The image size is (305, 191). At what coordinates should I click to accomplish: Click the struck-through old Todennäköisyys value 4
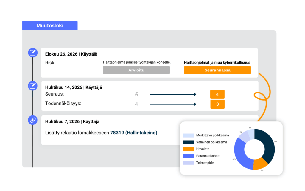[136, 104]
